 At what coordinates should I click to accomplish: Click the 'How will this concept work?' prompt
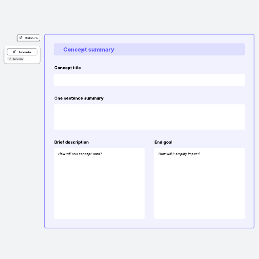coord(80,154)
